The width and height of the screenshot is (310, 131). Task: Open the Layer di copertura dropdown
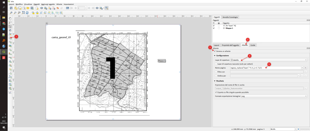269,60
